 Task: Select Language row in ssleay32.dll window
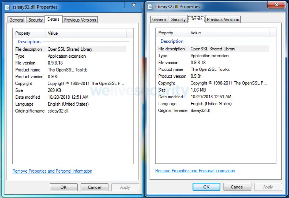click(x=71, y=104)
